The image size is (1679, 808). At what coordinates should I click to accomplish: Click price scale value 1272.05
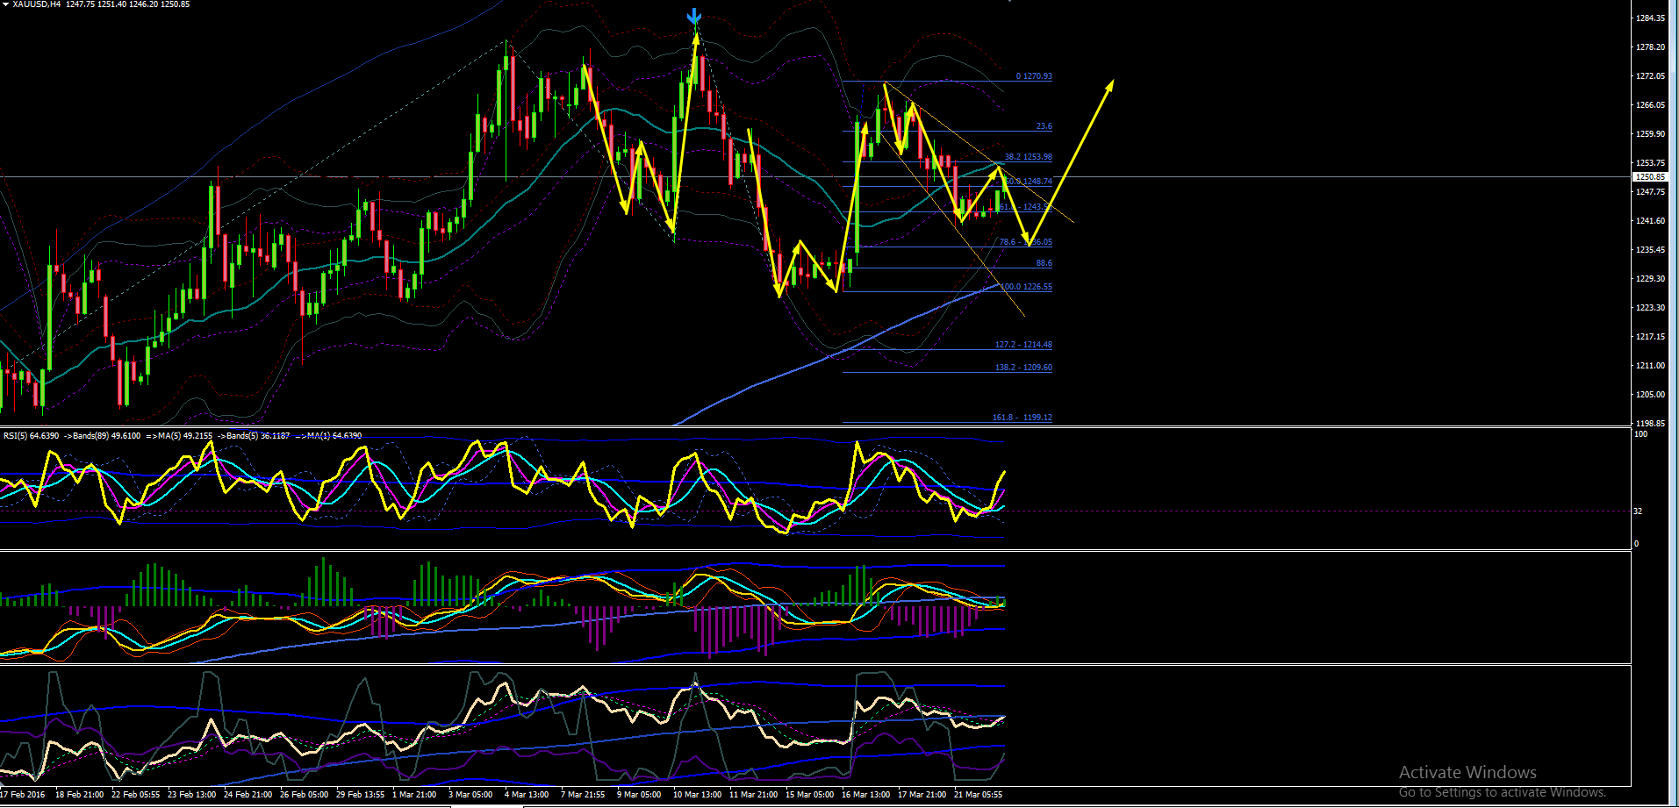1651,76
